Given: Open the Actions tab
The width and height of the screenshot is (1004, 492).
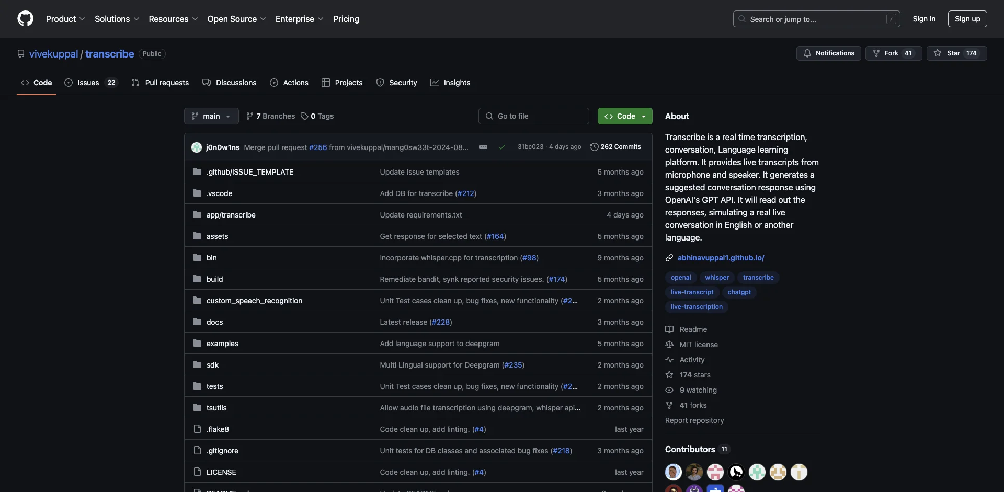Looking at the screenshot, I should coord(289,83).
